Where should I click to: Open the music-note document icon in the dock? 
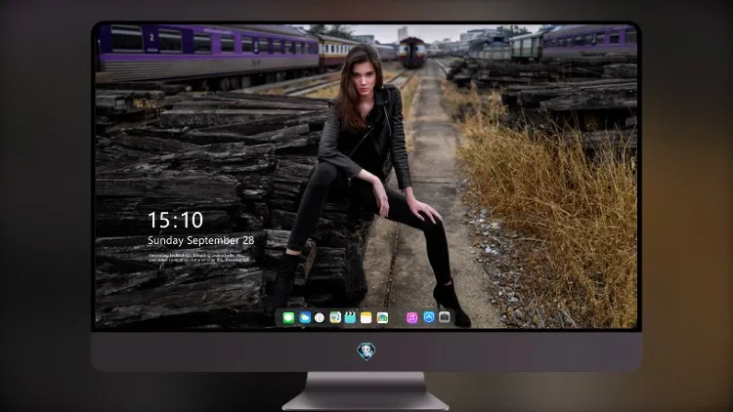[x=335, y=318]
